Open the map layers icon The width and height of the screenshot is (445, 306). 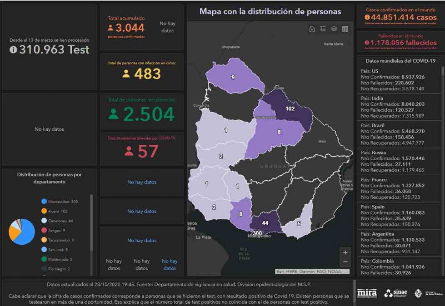(334, 29)
